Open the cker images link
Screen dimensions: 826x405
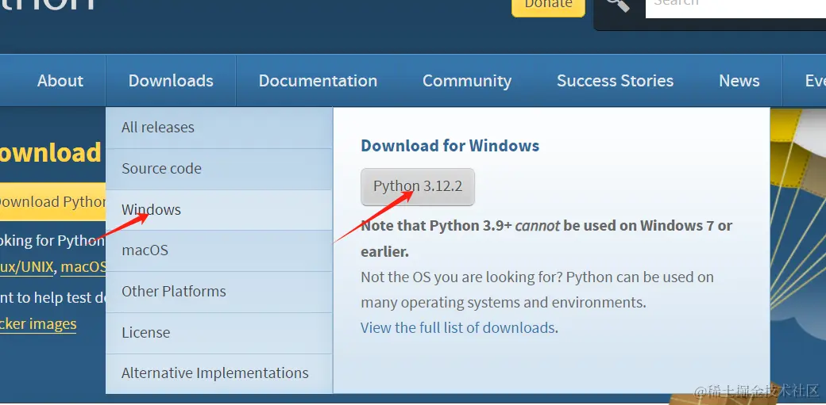click(38, 324)
